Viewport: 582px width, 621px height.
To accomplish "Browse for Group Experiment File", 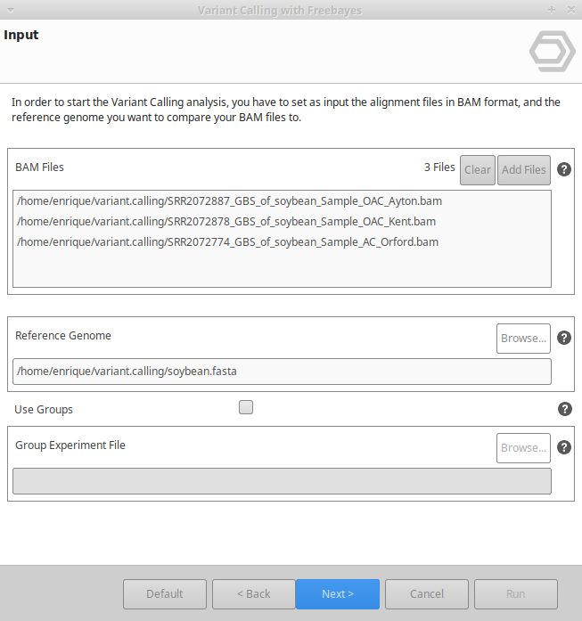I will coord(523,448).
